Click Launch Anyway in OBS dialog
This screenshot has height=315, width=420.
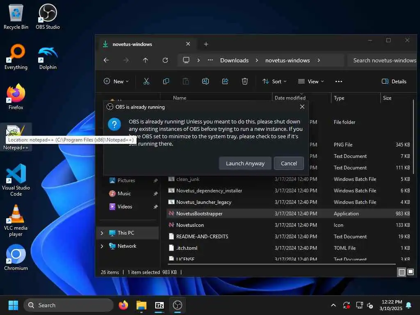[x=245, y=163]
